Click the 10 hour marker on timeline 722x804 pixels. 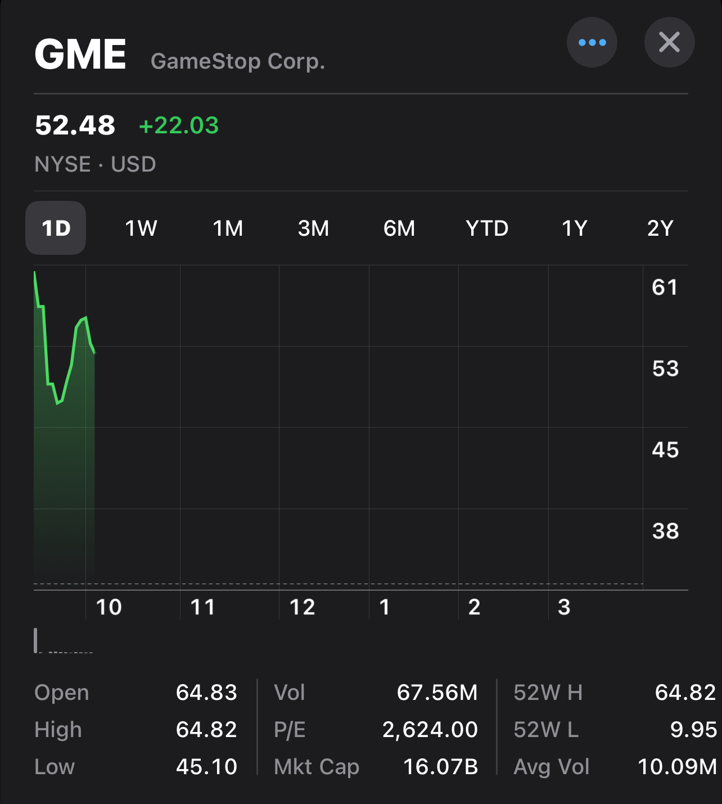[109, 607]
